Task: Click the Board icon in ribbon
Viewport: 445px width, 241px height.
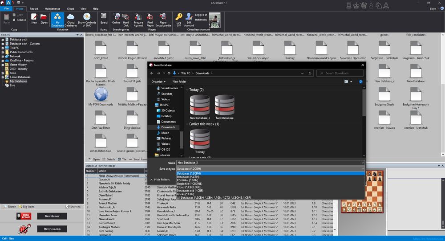Action: [x=104, y=19]
